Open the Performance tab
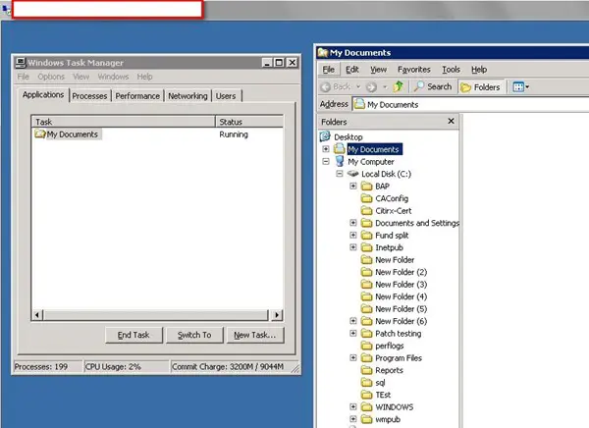 pos(137,96)
